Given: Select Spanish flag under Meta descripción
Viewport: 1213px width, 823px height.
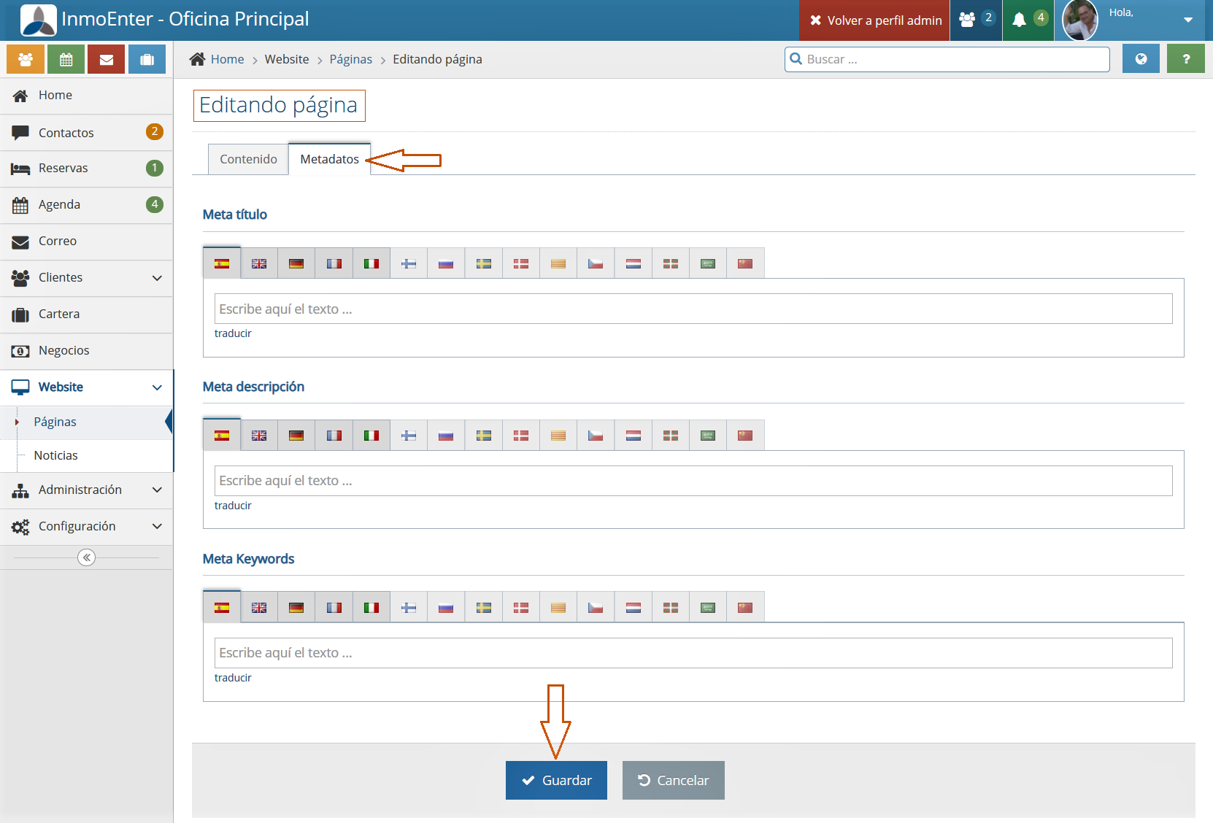Looking at the screenshot, I should [222, 436].
